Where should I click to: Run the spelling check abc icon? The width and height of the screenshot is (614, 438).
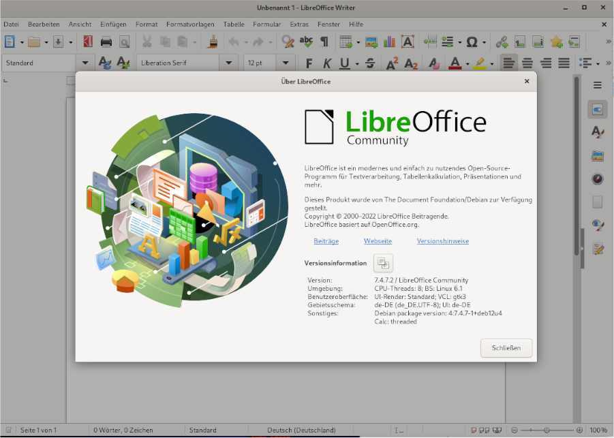click(x=306, y=42)
